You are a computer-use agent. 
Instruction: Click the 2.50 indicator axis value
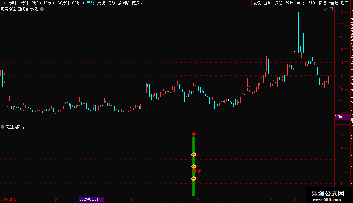[345, 135]
